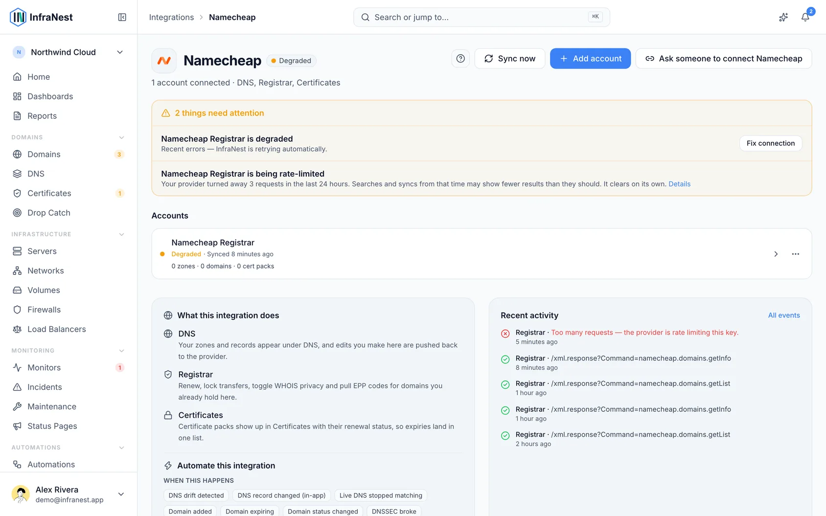The image size is (826, 516).
Task: Collapse the sidebar panel icon
Action: (x=122, y=17)
